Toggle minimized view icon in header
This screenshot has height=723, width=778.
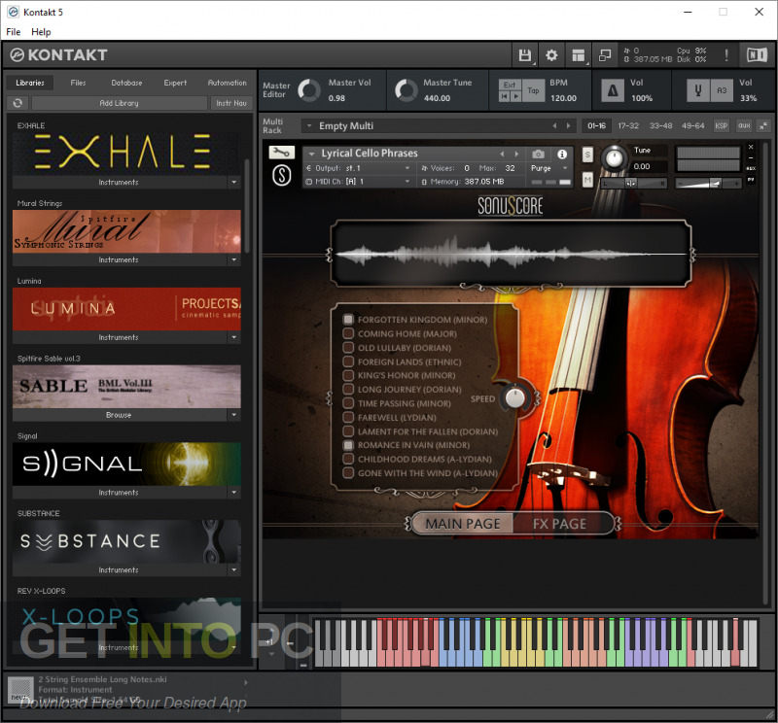click(x=605, y=55)
